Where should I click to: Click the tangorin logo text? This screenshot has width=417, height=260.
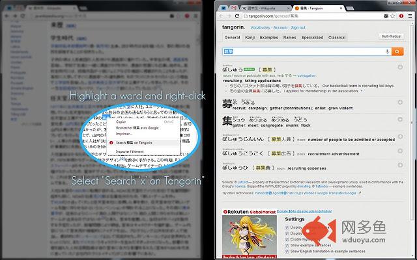pos(233,27)
